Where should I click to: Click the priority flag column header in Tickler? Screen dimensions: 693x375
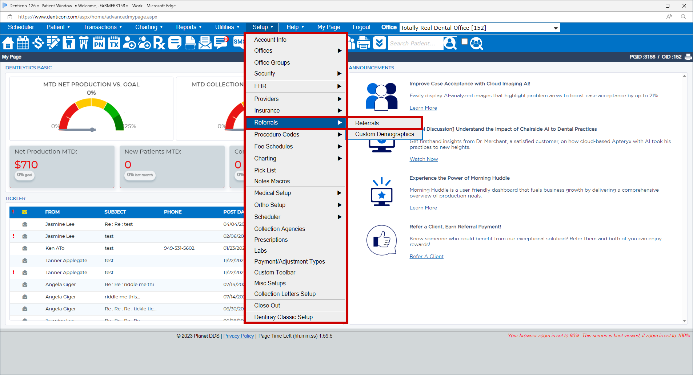(x=13, y=212)
